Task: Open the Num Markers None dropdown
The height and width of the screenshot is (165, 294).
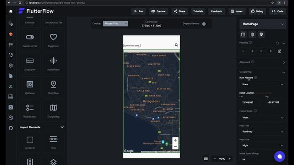Action: (263, 84)
